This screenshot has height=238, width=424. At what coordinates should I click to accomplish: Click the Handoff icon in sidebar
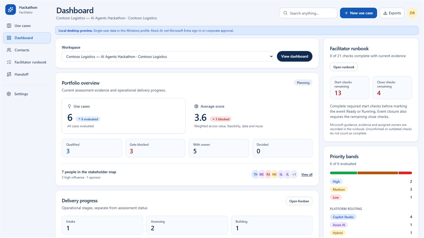pyautogui.click(x=9, y=74)
